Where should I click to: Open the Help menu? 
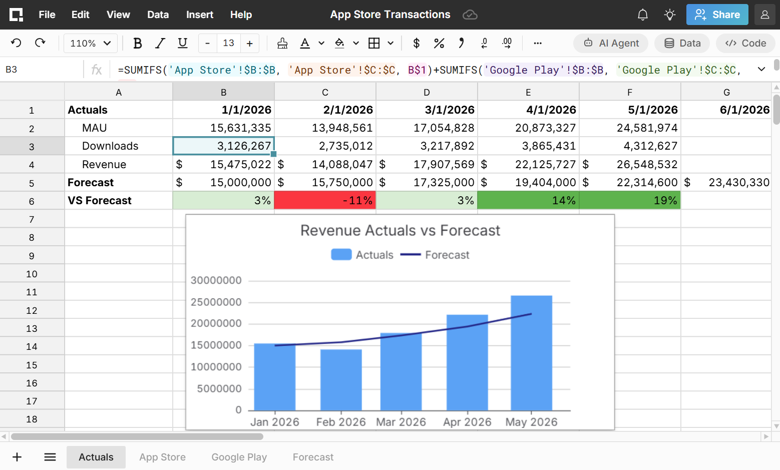pos(241,15)
